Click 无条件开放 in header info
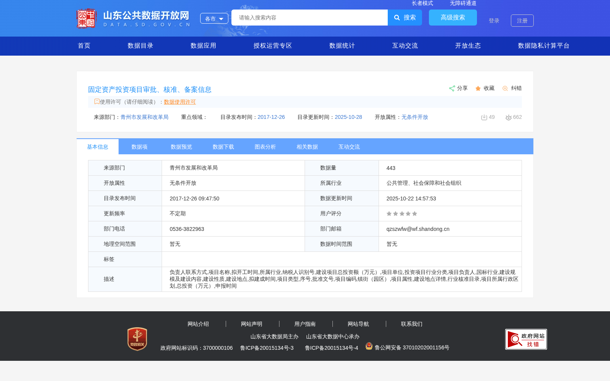The image size is (610, 381). pyautogui.click(x=415, y=117)
